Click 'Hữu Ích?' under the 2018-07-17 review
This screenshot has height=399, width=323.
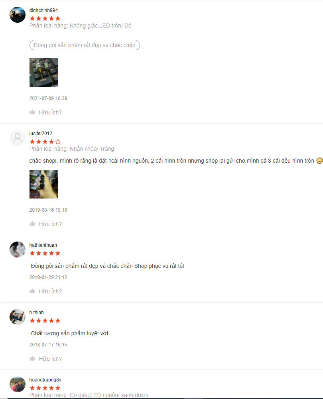pyautogui.click(x=50, y=358)
